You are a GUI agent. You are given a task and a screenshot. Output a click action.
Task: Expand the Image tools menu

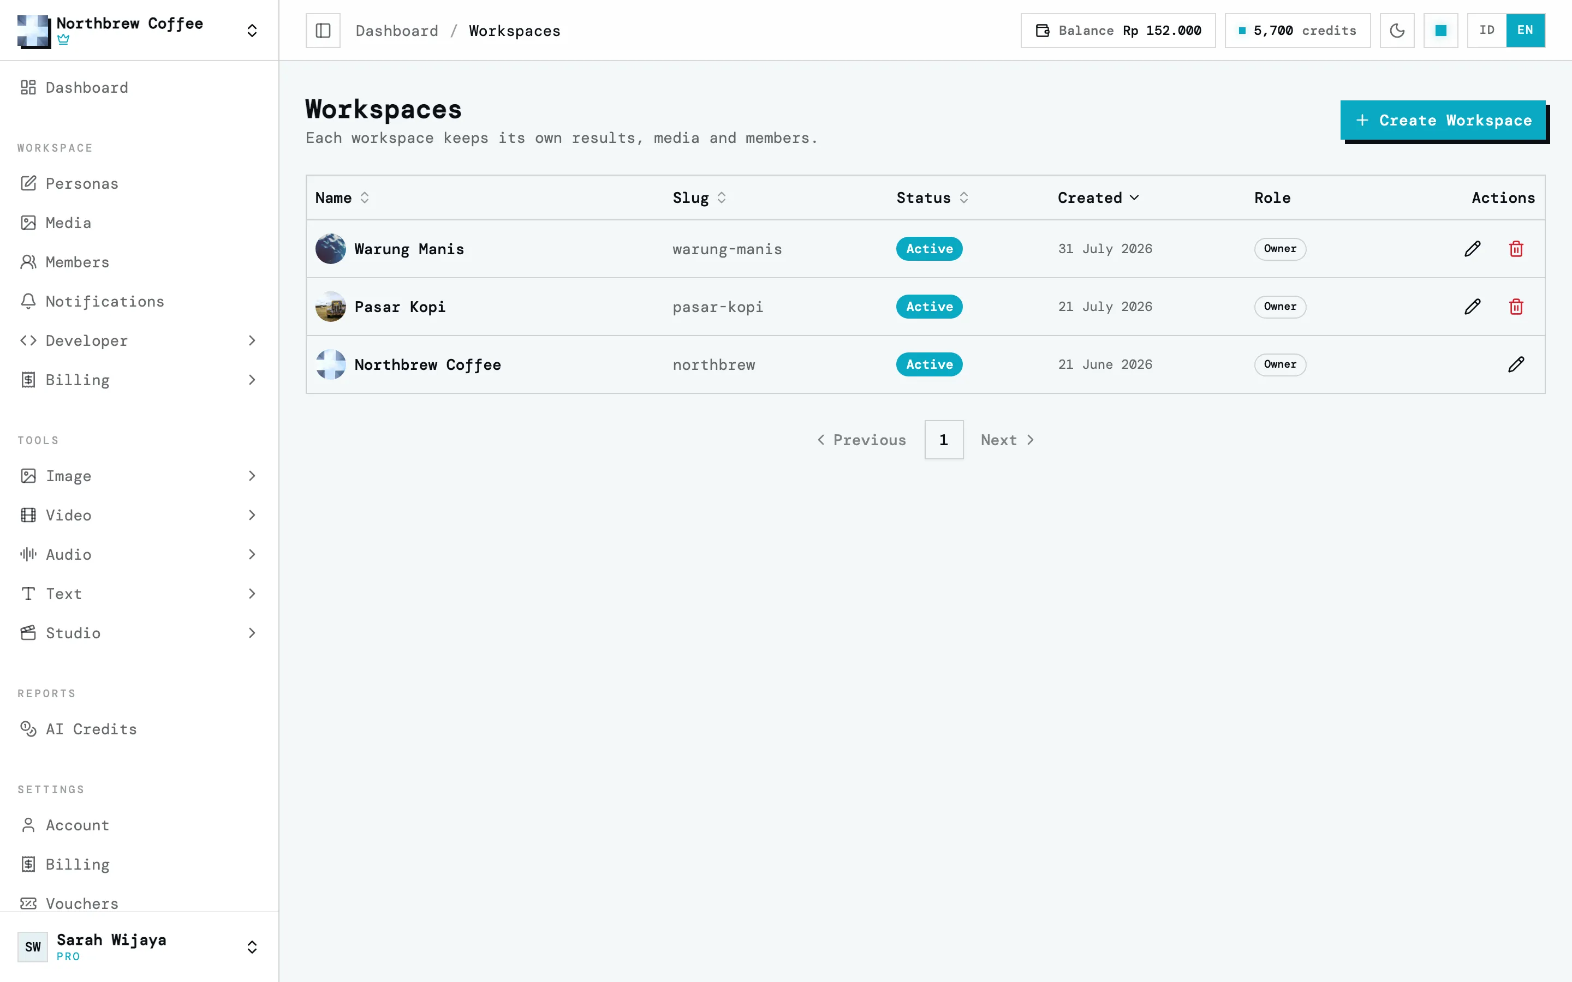[139, 476]
